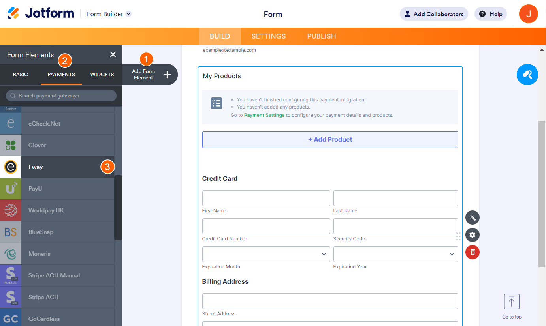Click the Clover label in gateway list

(37, 145)
